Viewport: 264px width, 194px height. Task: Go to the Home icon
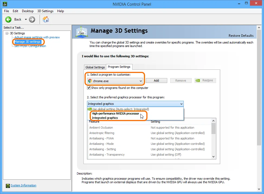46,19
